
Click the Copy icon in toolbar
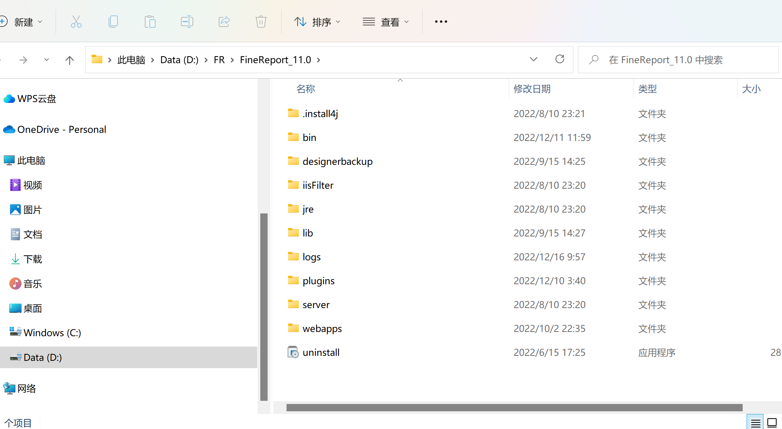click(x=113, y=22)
